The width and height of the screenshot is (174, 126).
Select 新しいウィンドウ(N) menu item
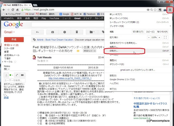click(138, 18)
